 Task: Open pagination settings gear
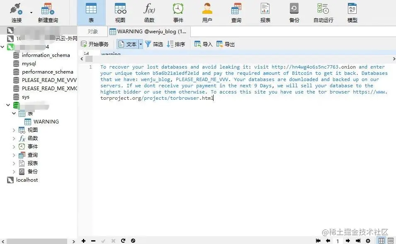[368, 241]
